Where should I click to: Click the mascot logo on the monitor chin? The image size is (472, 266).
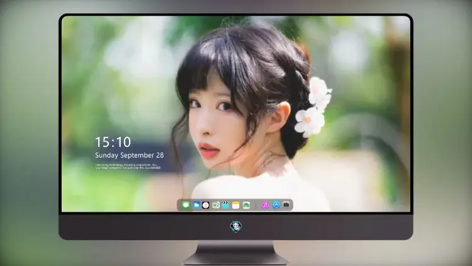(236, 226)
